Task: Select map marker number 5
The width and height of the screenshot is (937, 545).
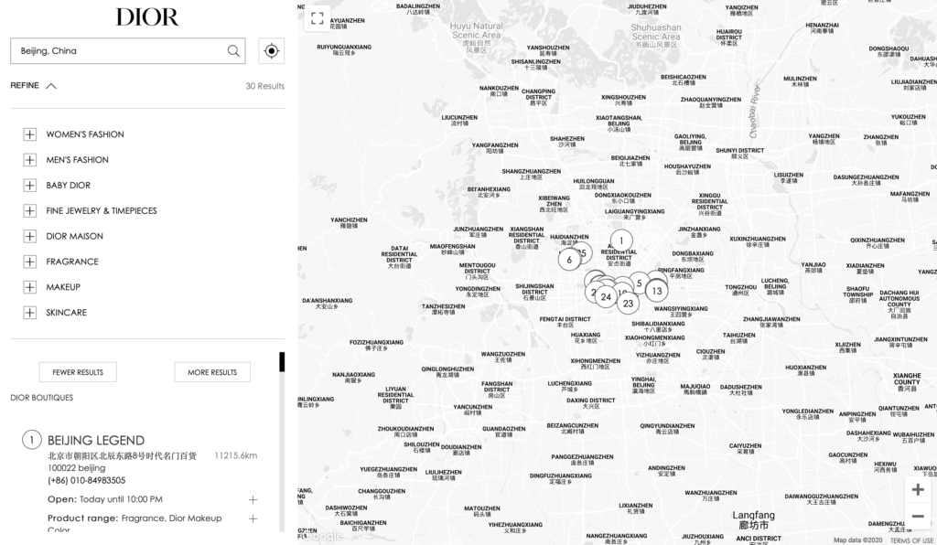Action: pyautogui.click(x=639, y=283)
